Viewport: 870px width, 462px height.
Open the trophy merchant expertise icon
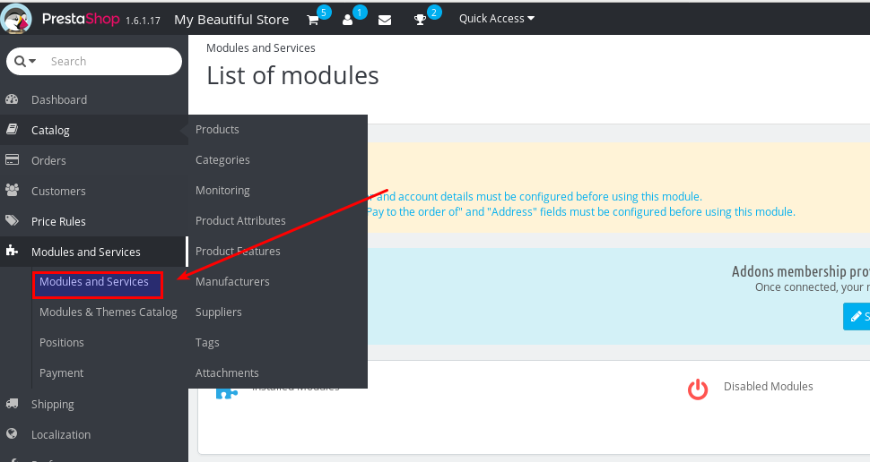(x=420, y=20)
